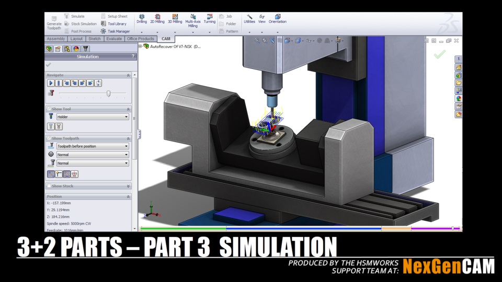Switch to the Evaluate tab

click(114, 39)
